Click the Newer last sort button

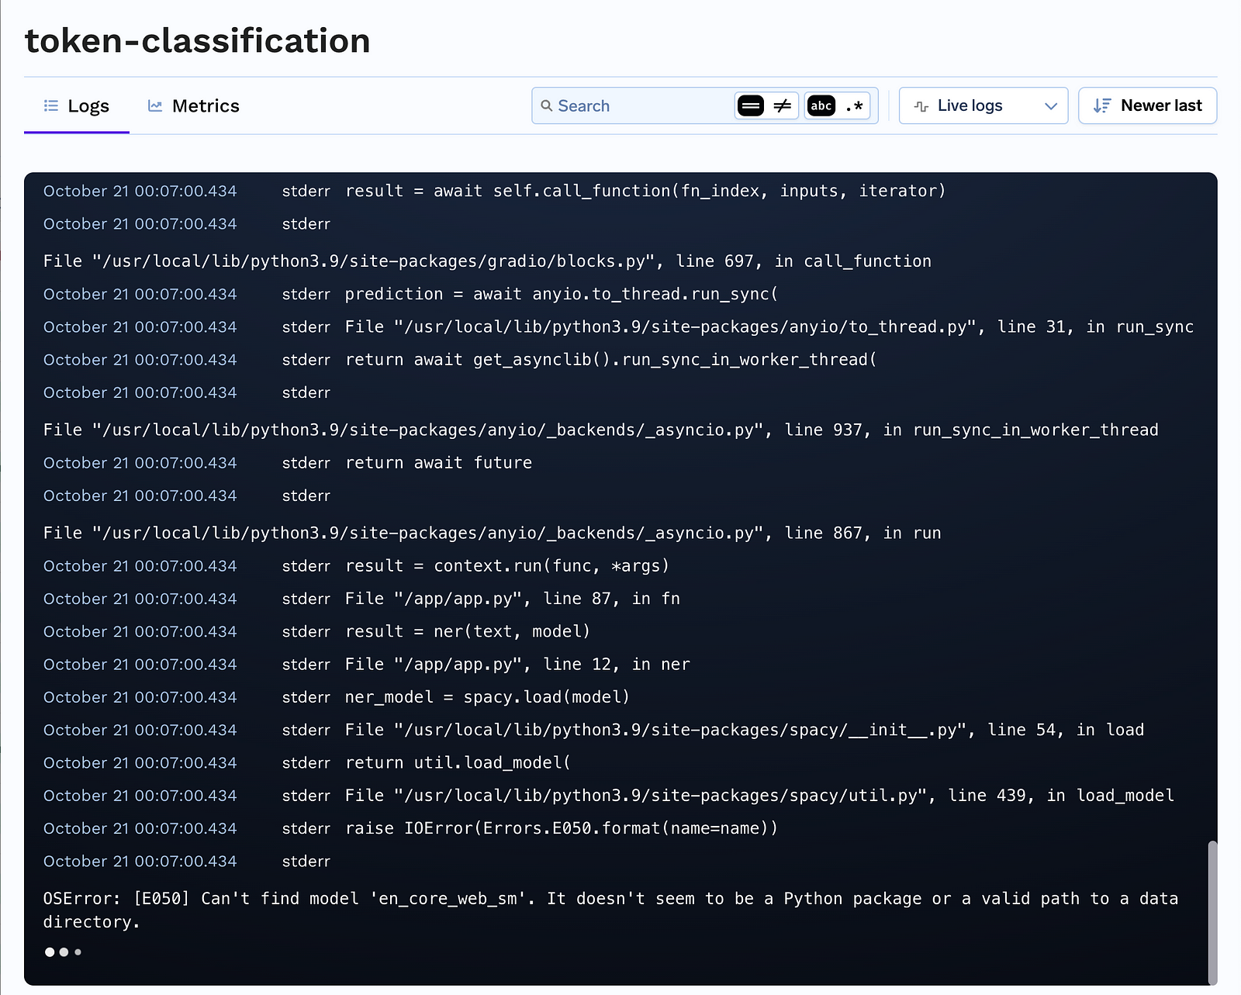pos(1147,106)
